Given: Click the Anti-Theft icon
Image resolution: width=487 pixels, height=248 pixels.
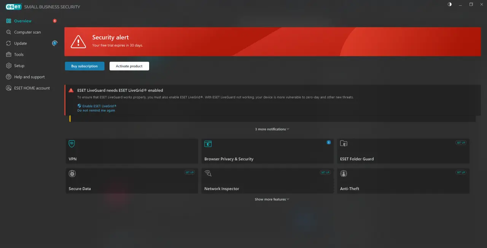Looking at the screenshot, I should [344, 173].
